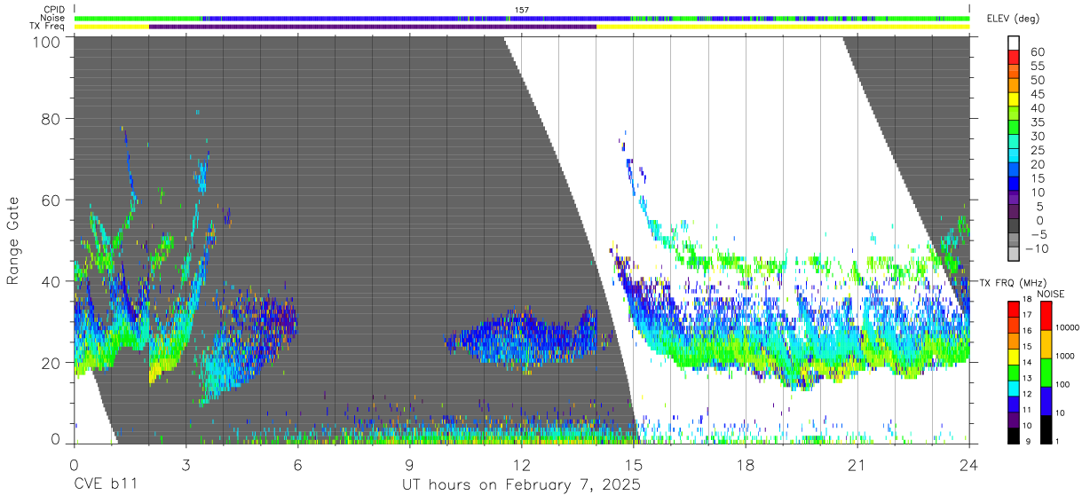Click the TX Freq row label
Screen dimensions: 1090x503
[x=47, y=26]
